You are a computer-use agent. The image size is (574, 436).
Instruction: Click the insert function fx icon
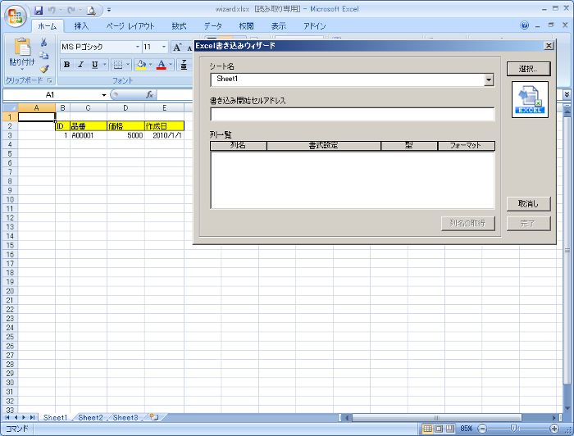point(149,95)
